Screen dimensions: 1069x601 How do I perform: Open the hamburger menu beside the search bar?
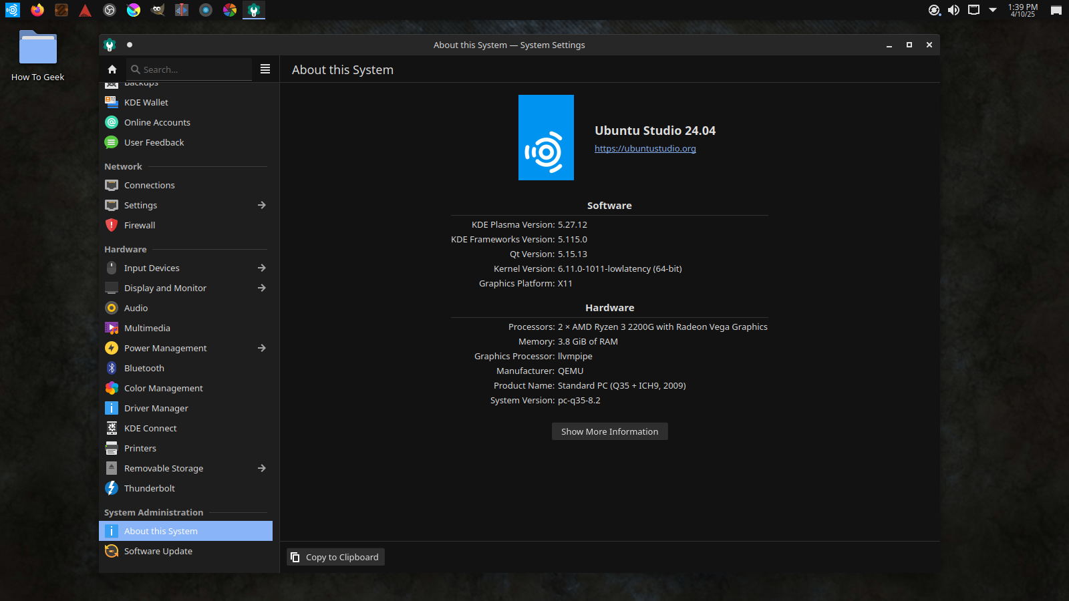[265, 69]
